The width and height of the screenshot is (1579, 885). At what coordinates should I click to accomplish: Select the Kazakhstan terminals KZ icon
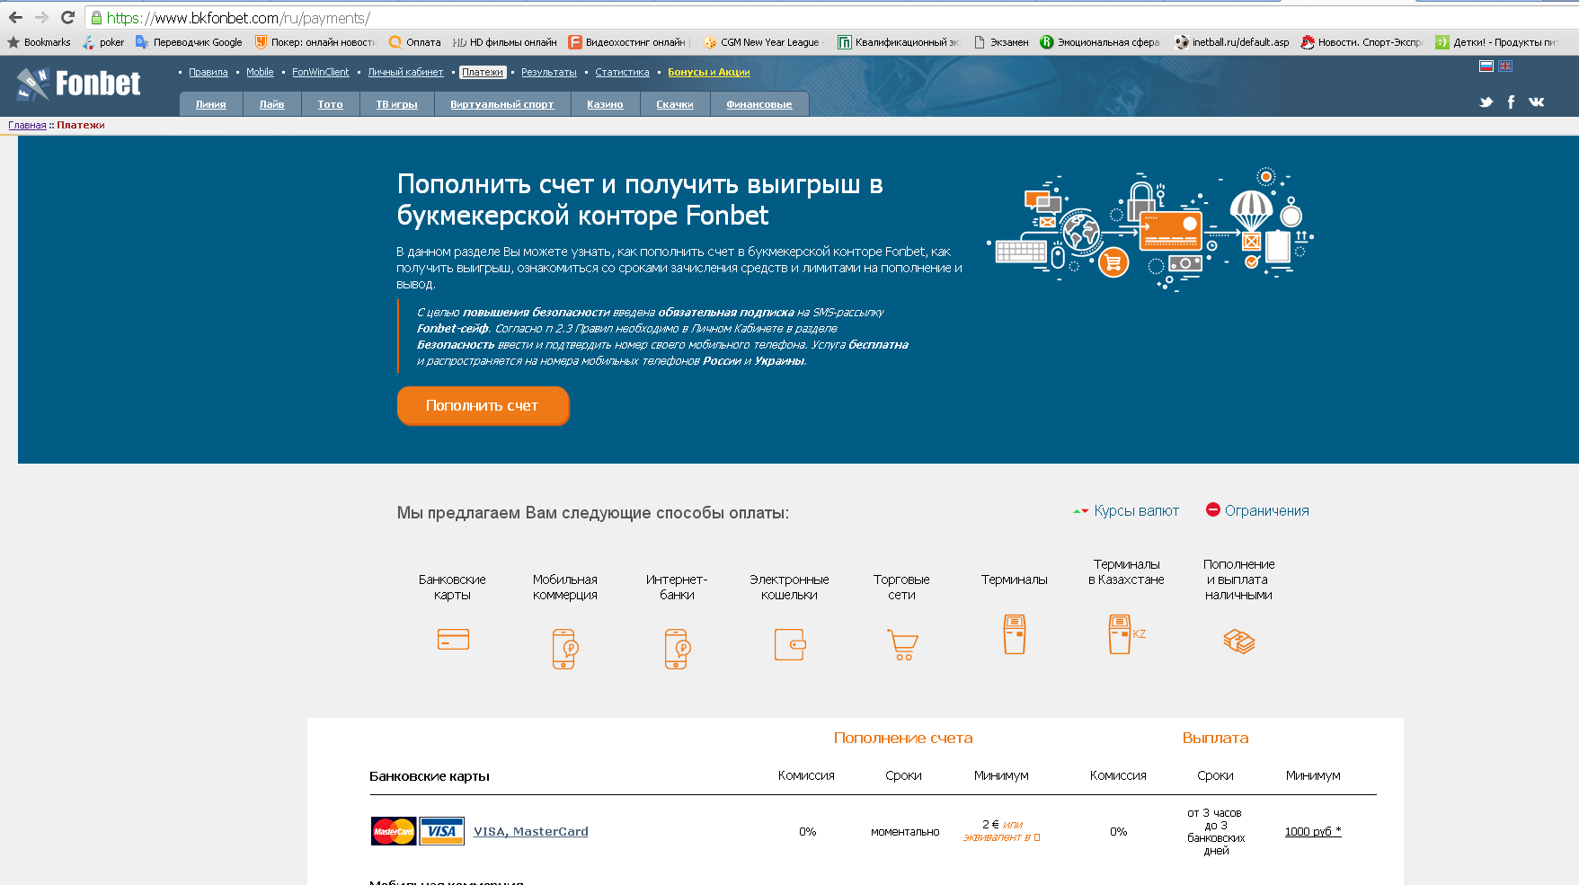pos(1126,634)
